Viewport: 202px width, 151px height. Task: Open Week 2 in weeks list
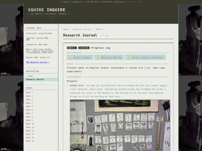[x=30, y=96]
